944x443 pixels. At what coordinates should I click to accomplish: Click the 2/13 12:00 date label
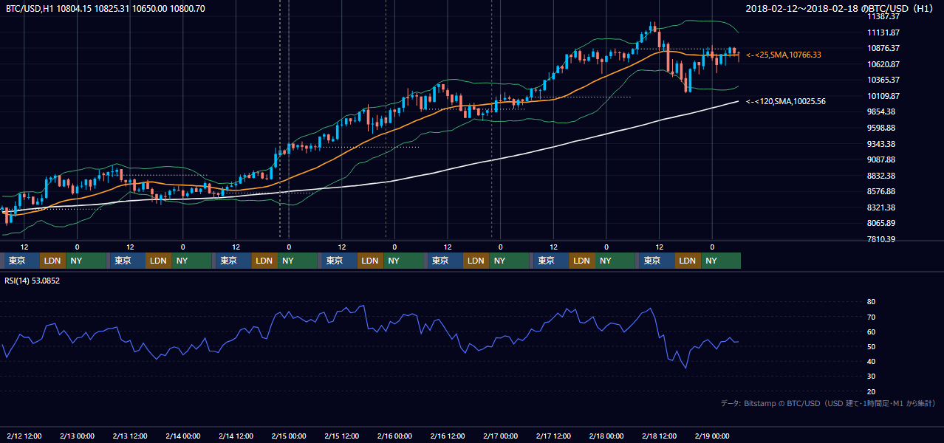coord(130,436)
